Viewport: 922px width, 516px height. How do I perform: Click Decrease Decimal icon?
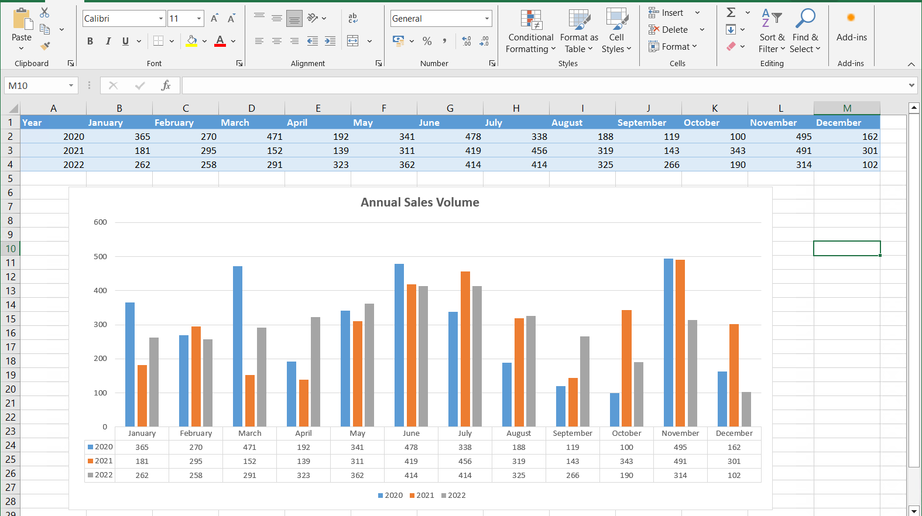(x=484, y=41)
